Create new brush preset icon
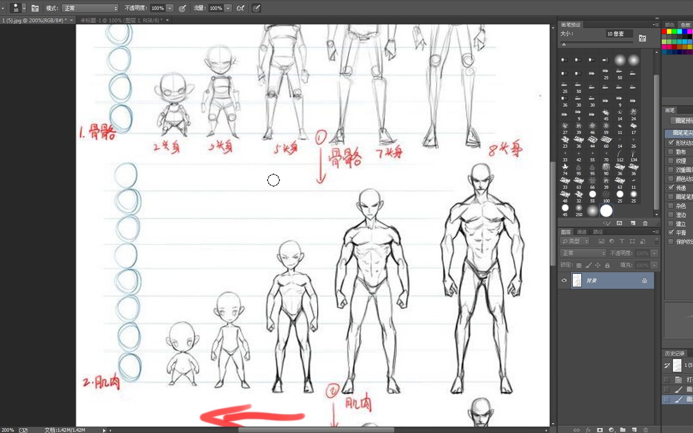Viewport: 693px width, 433px height. pyautogui.click(x=633, y=223)
